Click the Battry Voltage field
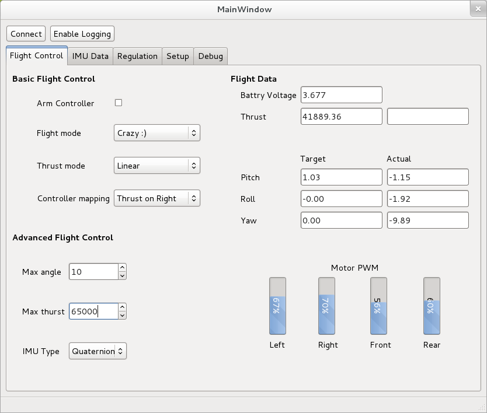This screenshot has width=487, height=413. [342, 95]
